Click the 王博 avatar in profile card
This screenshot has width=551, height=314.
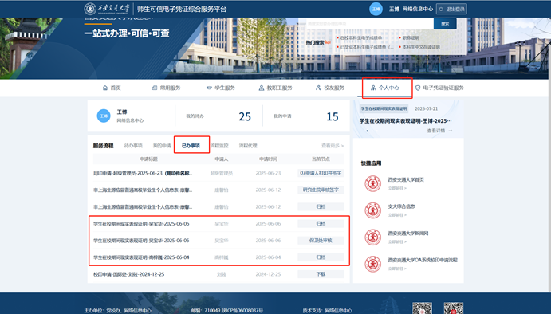[104, 116]
